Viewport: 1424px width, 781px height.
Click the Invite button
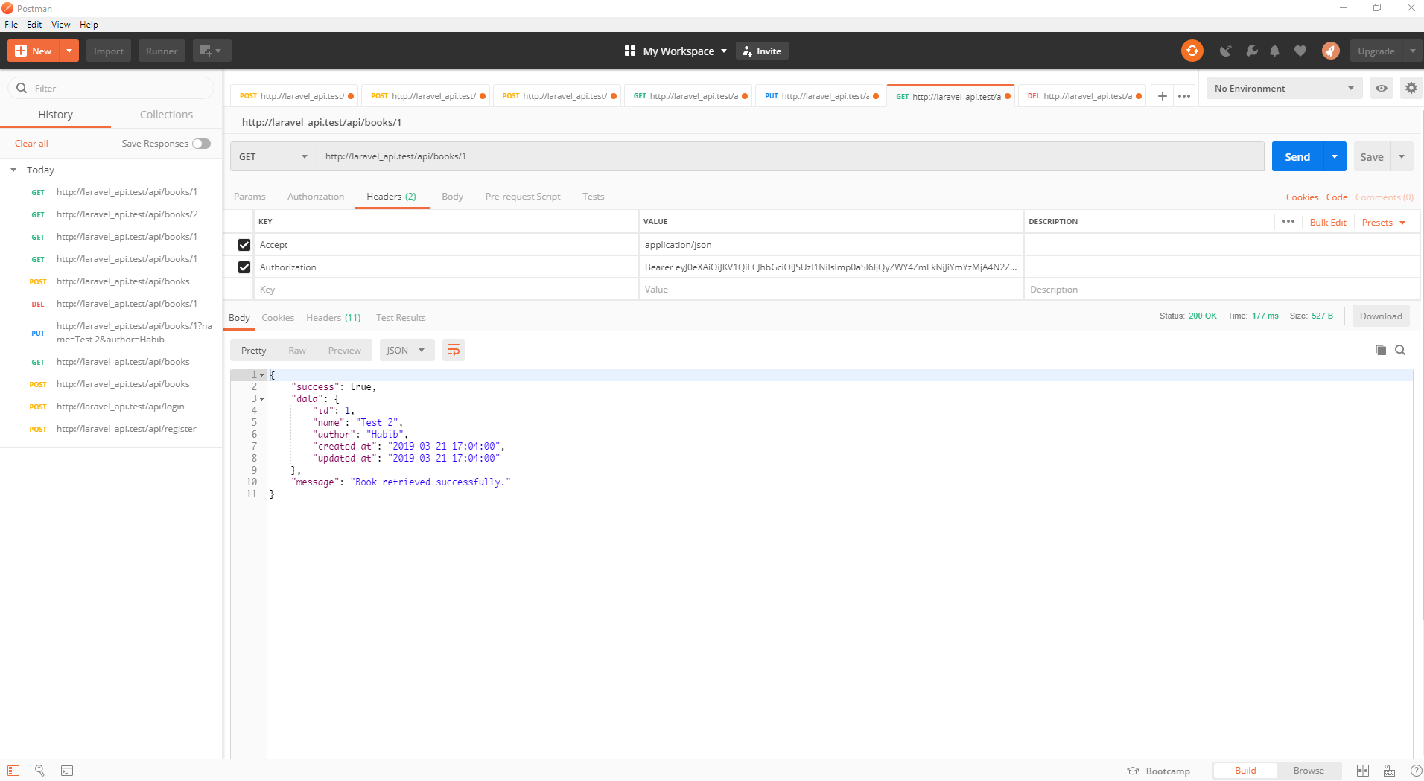tap(762, 51)
